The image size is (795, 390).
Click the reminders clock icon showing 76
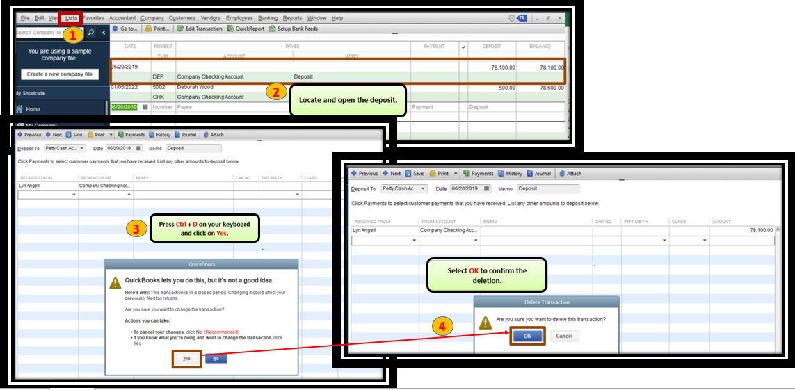(x=518, y=18)
